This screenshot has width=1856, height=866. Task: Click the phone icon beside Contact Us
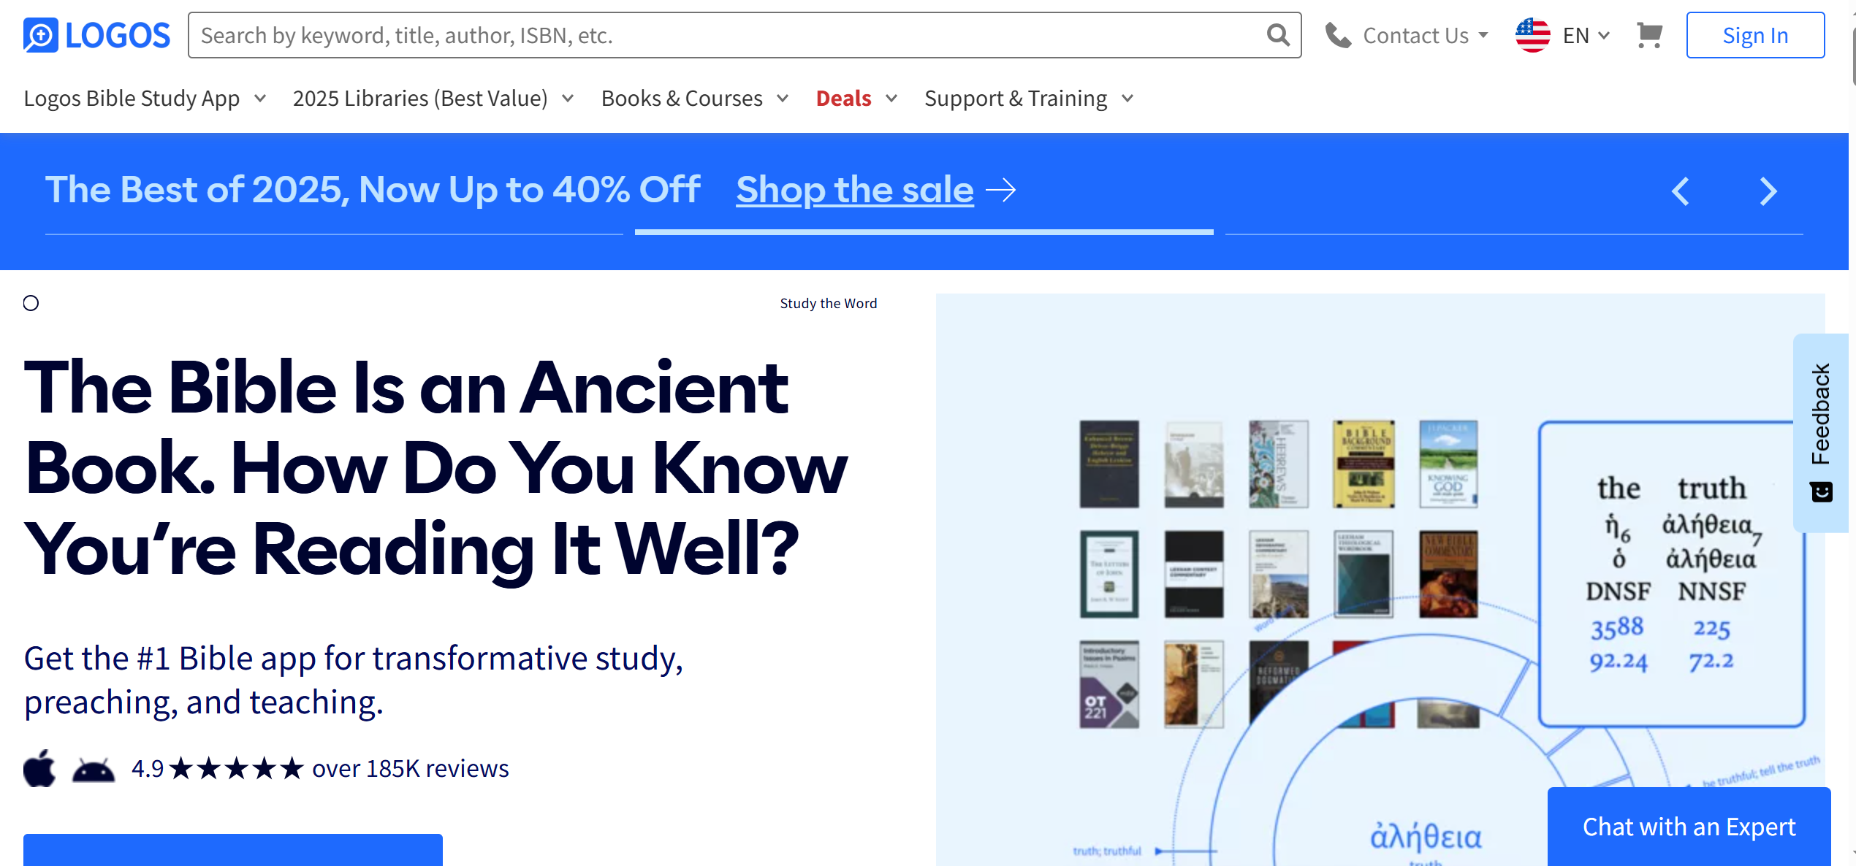click(1338, 35)
